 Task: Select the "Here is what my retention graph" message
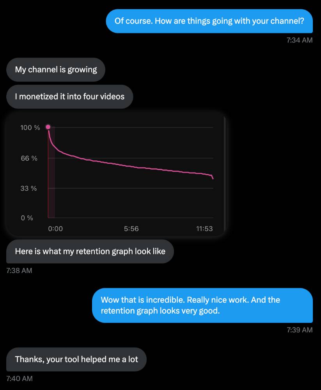tap(90, 252)
